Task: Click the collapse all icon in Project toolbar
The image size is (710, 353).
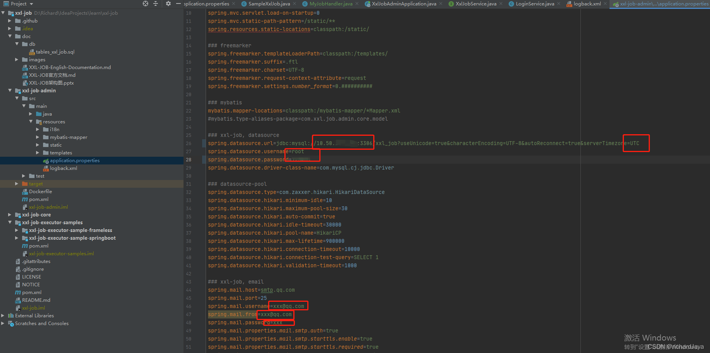Action: (x=156, y=3)
